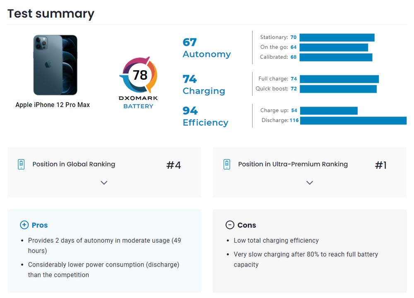
Task: Expand the Ultra-Premium Ranking chevron
Action: pyautogui.click(x=310, y=183)
